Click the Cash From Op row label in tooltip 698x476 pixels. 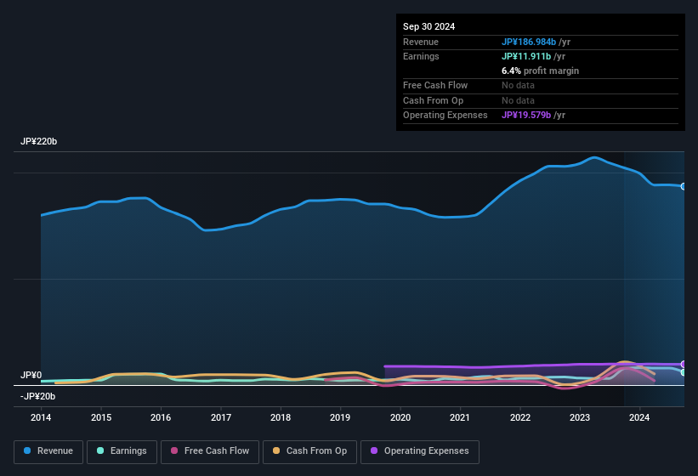click(433, 100)
